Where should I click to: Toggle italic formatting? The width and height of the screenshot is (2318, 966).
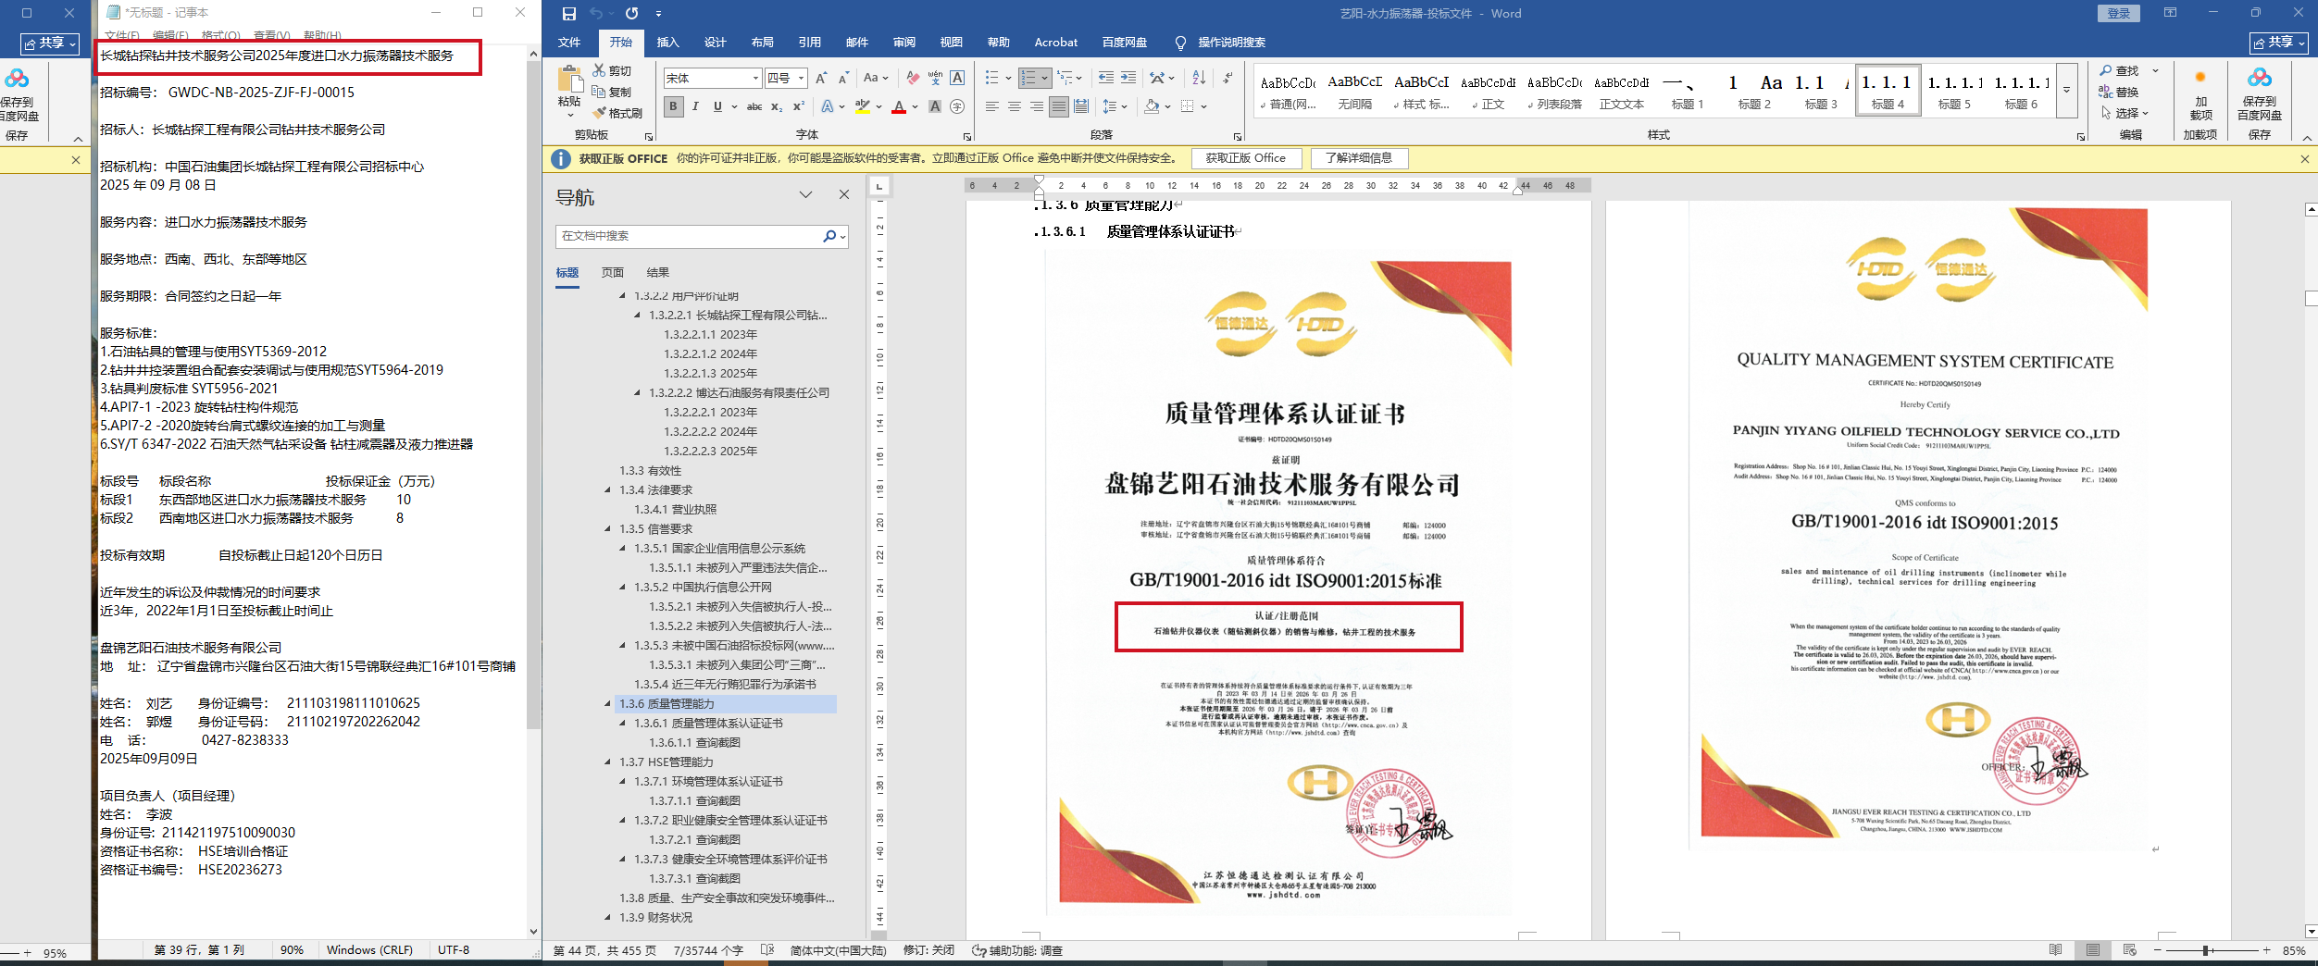[x=695, y=106]
